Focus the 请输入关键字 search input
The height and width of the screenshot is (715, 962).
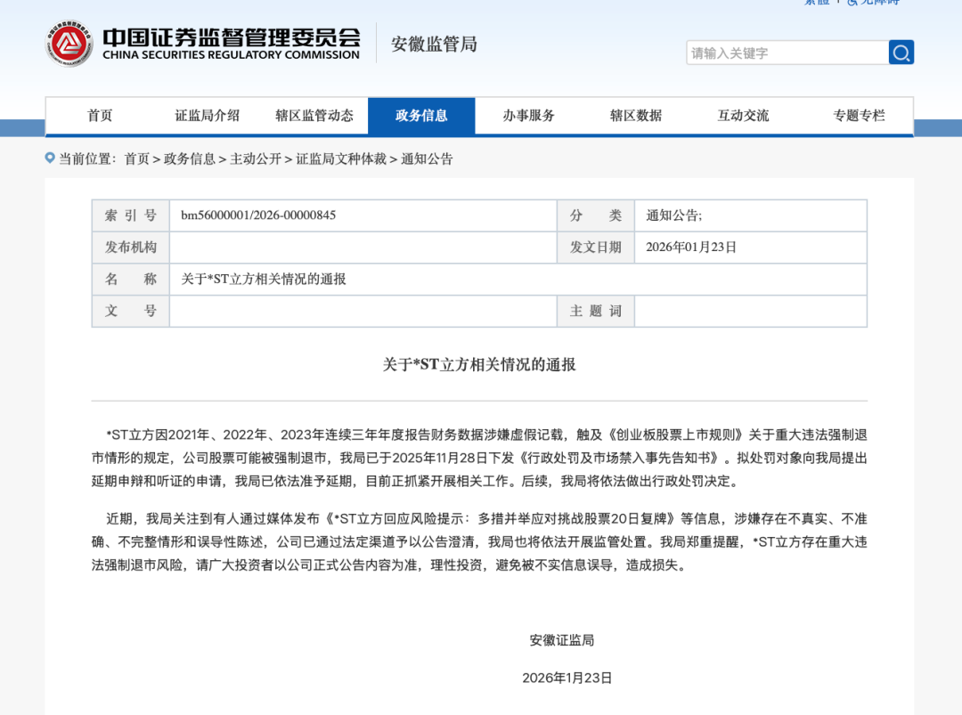pyautogui.click(x=787, y=53)
